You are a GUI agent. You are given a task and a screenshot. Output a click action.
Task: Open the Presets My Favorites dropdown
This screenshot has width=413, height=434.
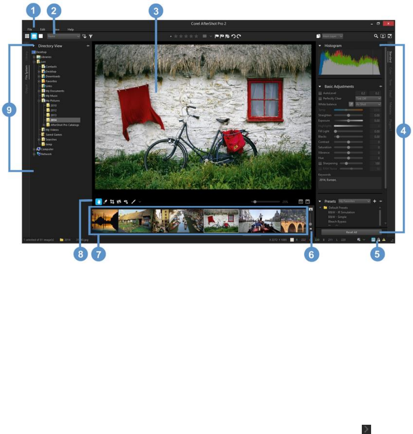click(x=354, y=201)
